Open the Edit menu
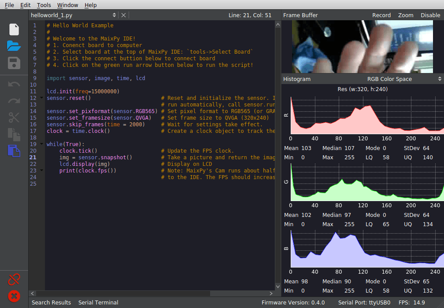444x308 pixels. [x=25, y=5]
